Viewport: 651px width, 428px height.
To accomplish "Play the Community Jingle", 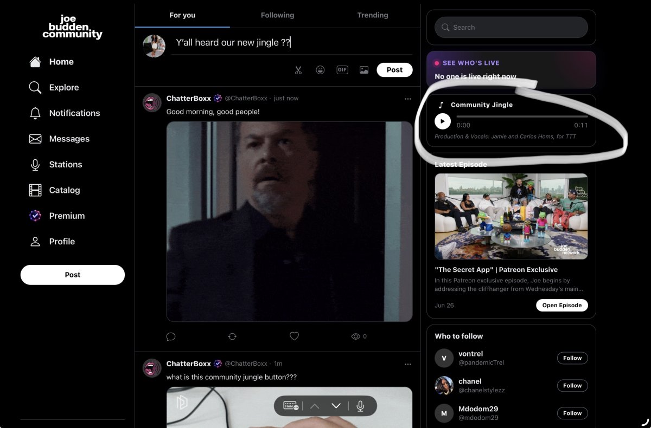I will point(443,121).
